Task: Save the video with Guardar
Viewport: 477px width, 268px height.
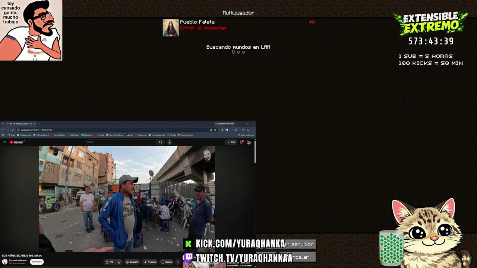Action: pos(167,262)
